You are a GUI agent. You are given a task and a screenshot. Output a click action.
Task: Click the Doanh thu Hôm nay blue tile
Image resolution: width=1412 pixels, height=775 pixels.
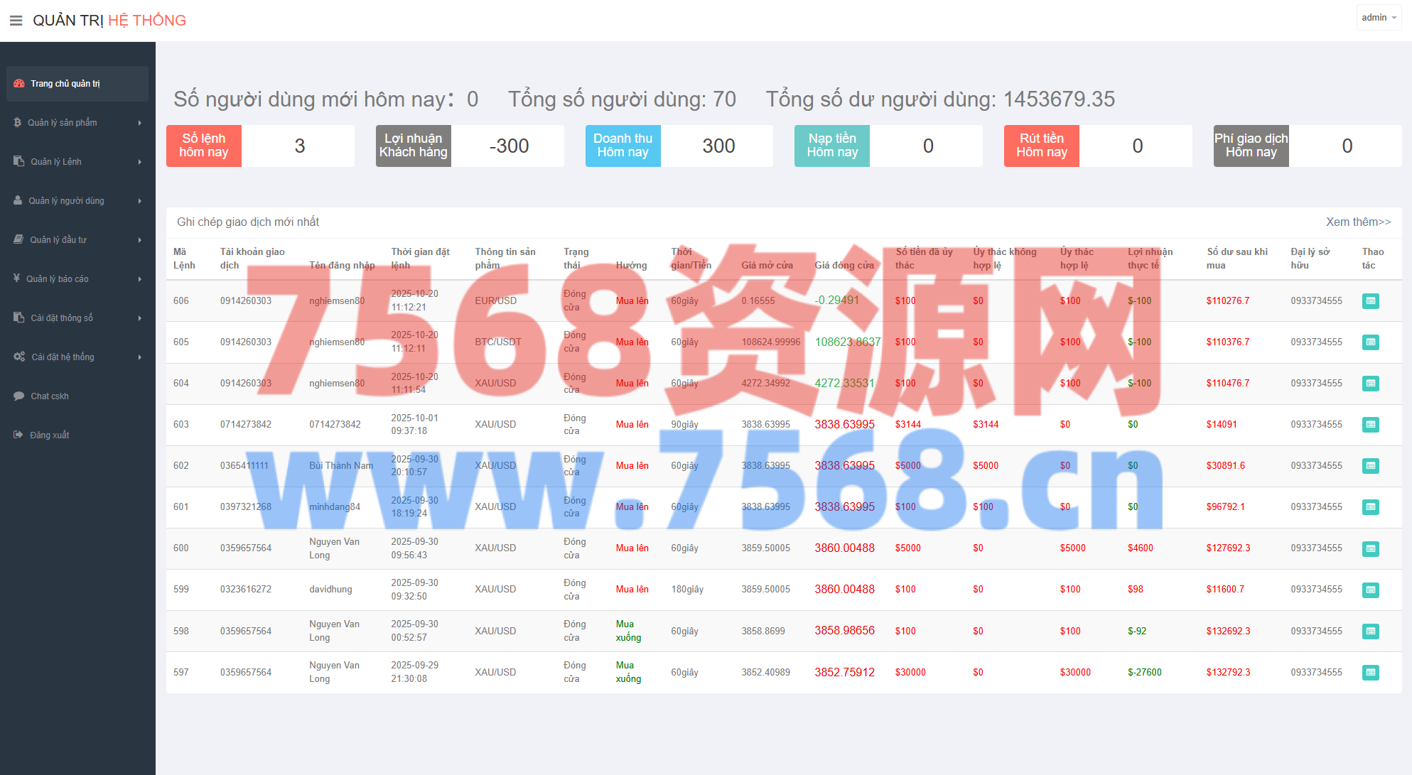[623, 146]
